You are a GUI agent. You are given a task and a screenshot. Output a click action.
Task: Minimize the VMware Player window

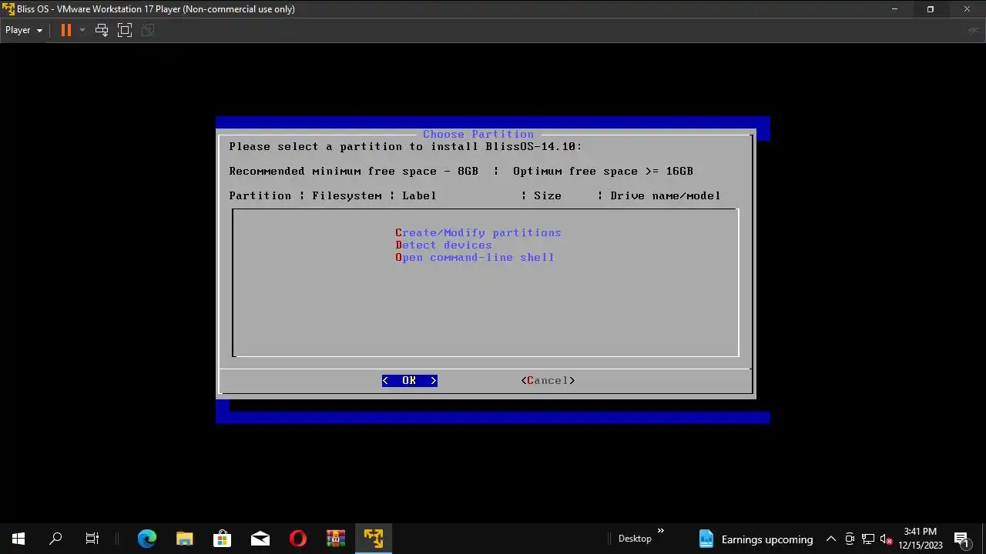[x=894, y=9]
